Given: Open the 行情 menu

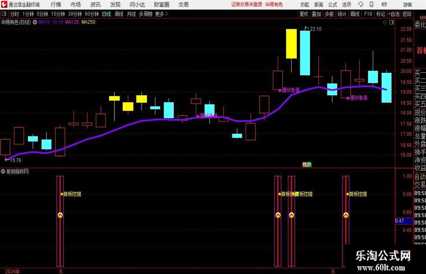Looking at the screenshot, I should click(56, 4).
